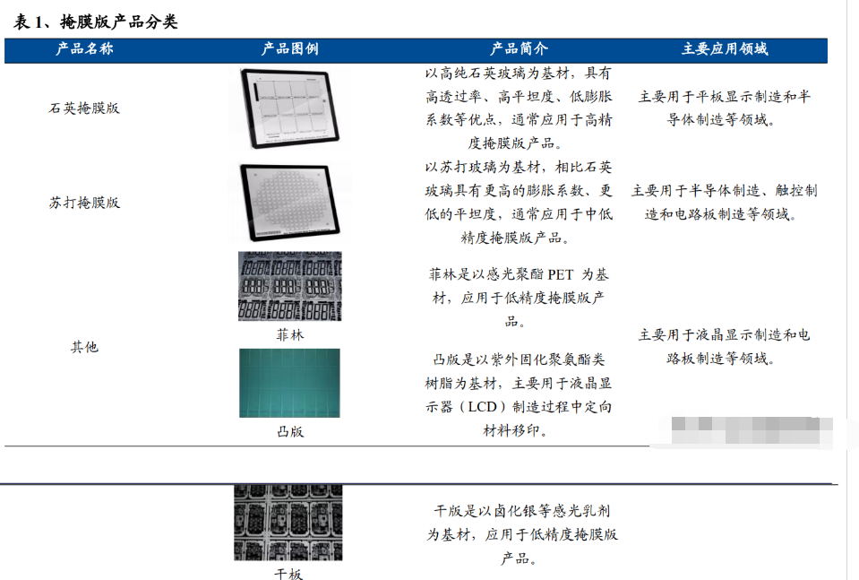Select the 产品图例 column header
Viewport: 859px width, 580px height.
click(x=289, y=49)
